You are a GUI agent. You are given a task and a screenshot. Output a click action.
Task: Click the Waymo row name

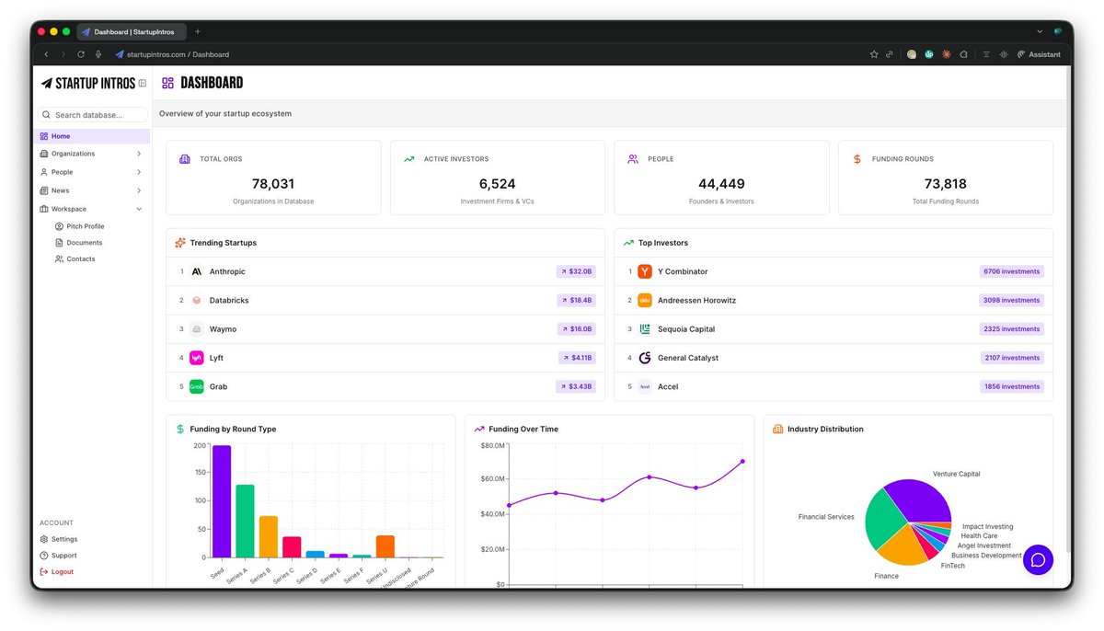pyautogui.click(x=223, y=328)
